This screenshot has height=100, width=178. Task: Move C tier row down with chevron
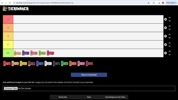tap(169, 46)
